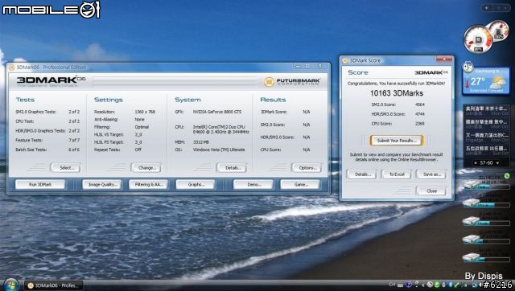Click the tray show hidden icons arrow

[422, 285]
